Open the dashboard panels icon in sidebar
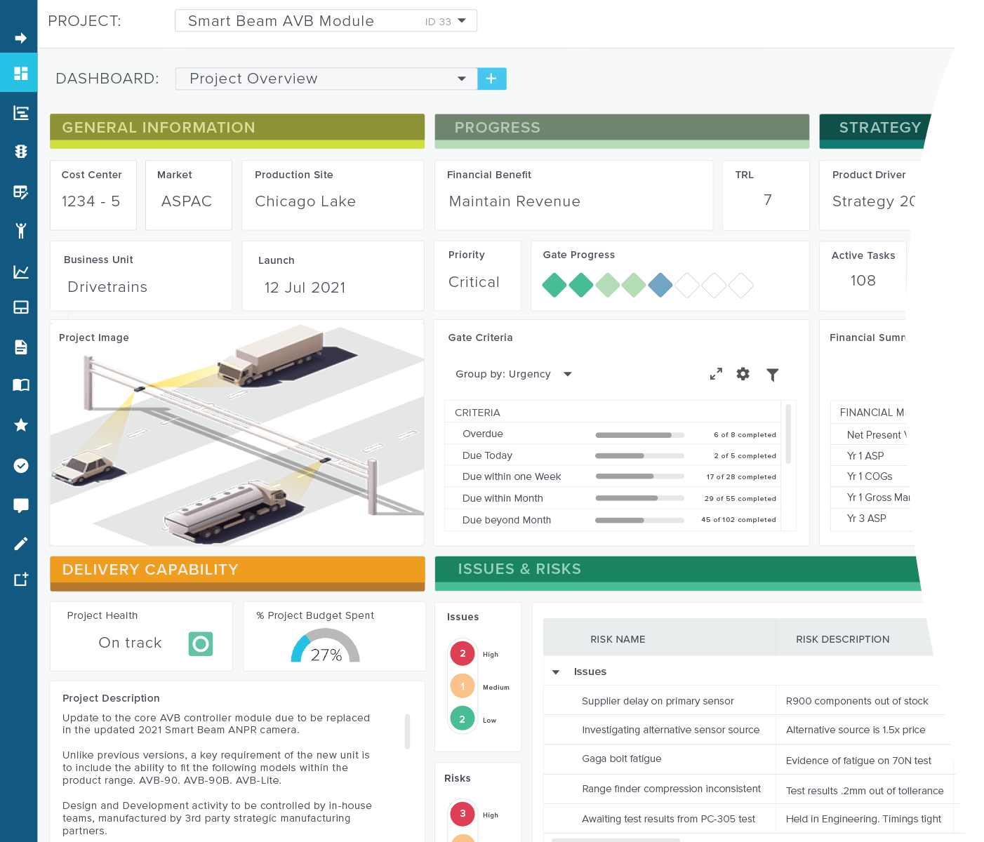This screenshot has width=984, height=842. [19, 72]
